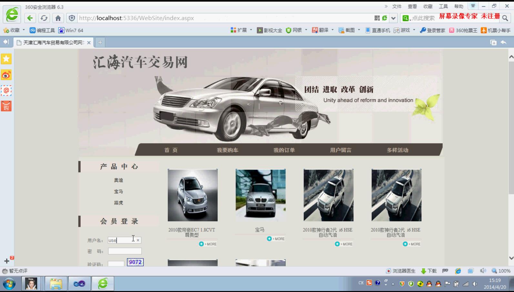This screenshot has width=514, height=292.
Task: Clear username field with the x button
Action: click(138, 240)
